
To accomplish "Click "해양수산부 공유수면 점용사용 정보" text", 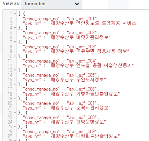I will [89, 51].
